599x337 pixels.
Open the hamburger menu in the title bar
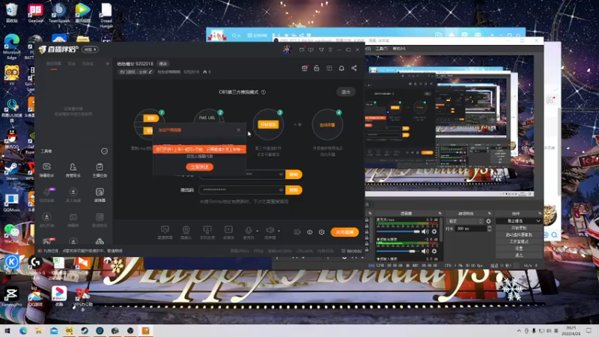pos(330,49)
